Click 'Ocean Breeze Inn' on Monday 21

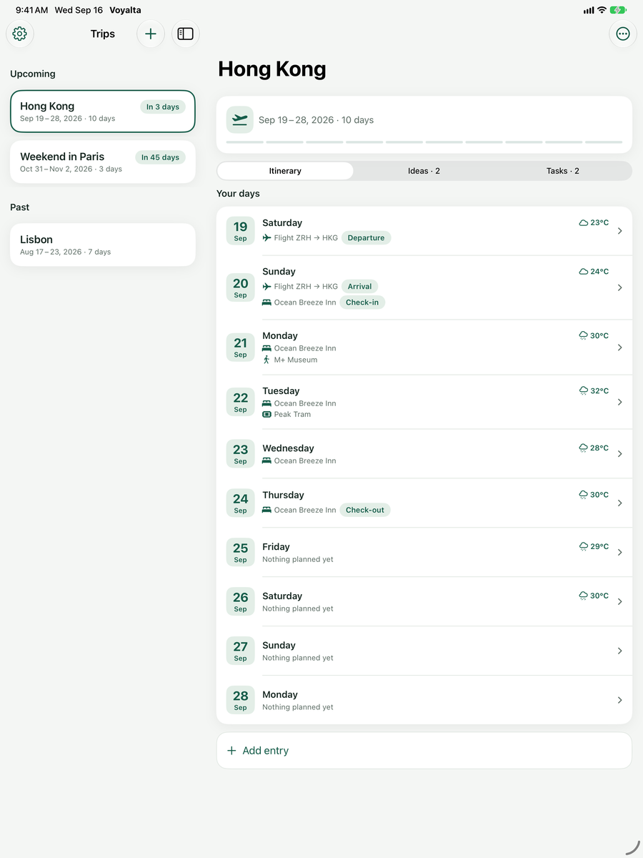[305, 348]
